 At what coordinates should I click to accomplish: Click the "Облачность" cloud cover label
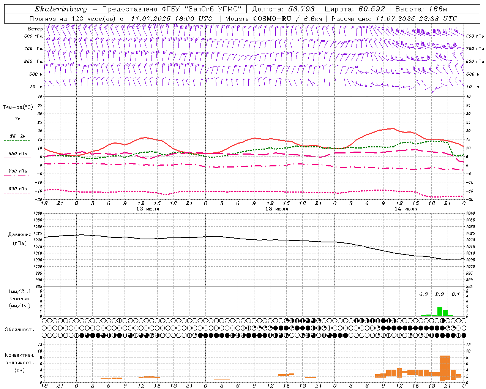coord(19,330)
